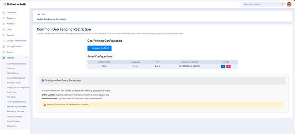Open Password Policy item
Image resolution: width=295 pixels, height=134 pixels.
(14, 83)
